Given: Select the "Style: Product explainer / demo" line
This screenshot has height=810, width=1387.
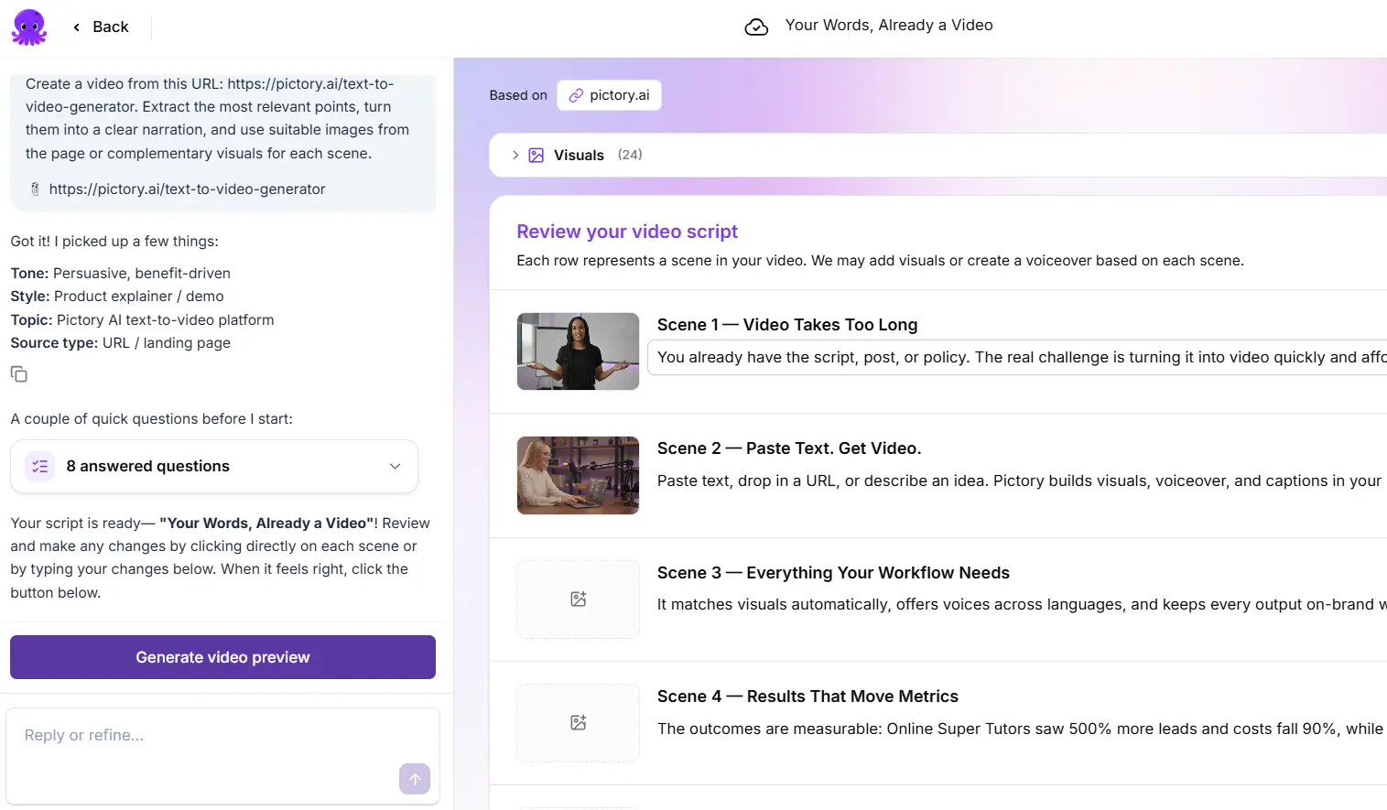Looking at the screenshot, I should tap(117, 297).
